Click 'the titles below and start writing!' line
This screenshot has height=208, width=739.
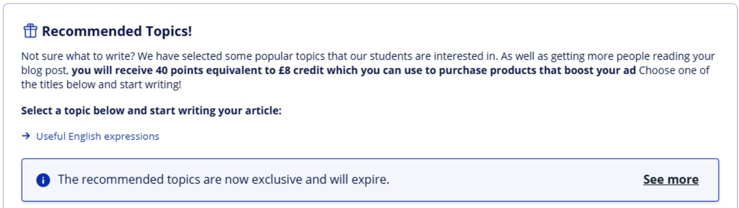[101, 84]
